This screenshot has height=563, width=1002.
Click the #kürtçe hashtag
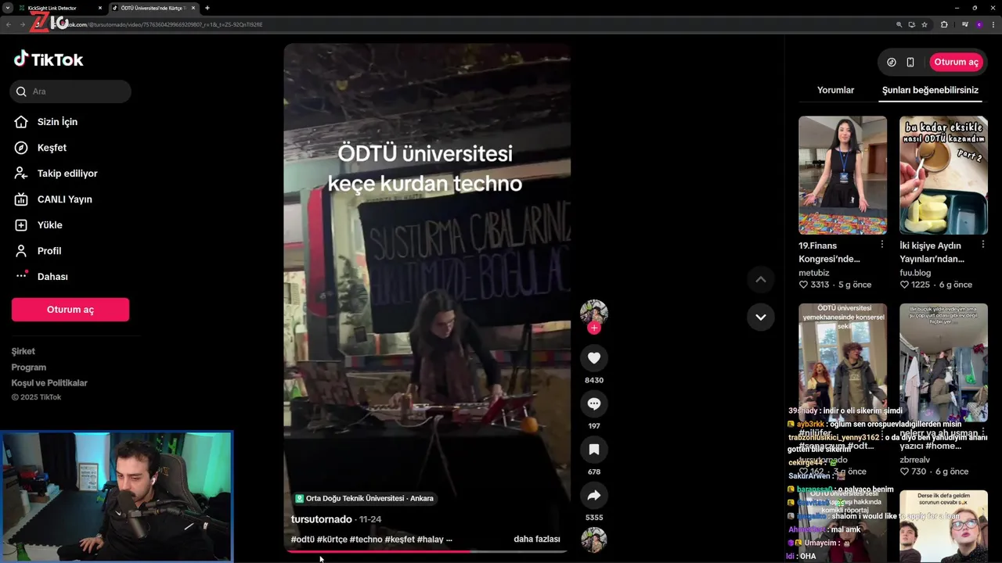click(333, 540)
